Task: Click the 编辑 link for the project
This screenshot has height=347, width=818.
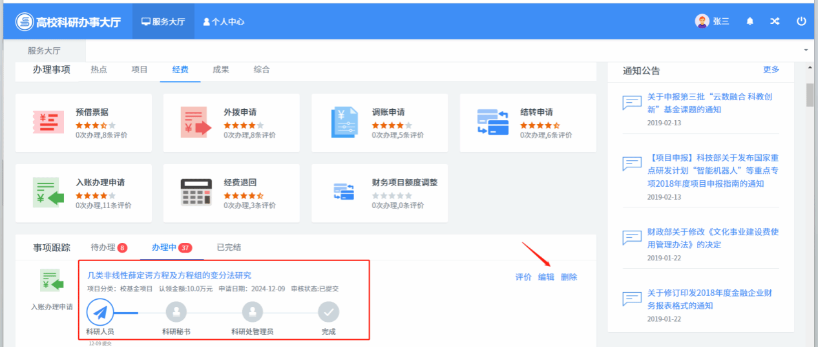Action: pos(546,277)
